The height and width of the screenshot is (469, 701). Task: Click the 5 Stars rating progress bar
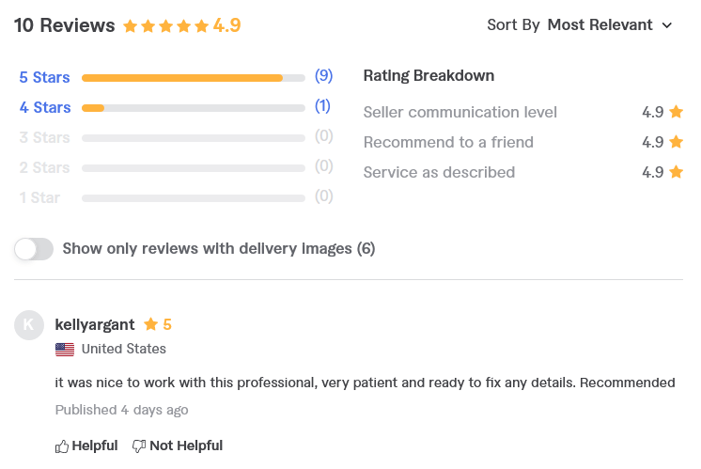[194, 78]
